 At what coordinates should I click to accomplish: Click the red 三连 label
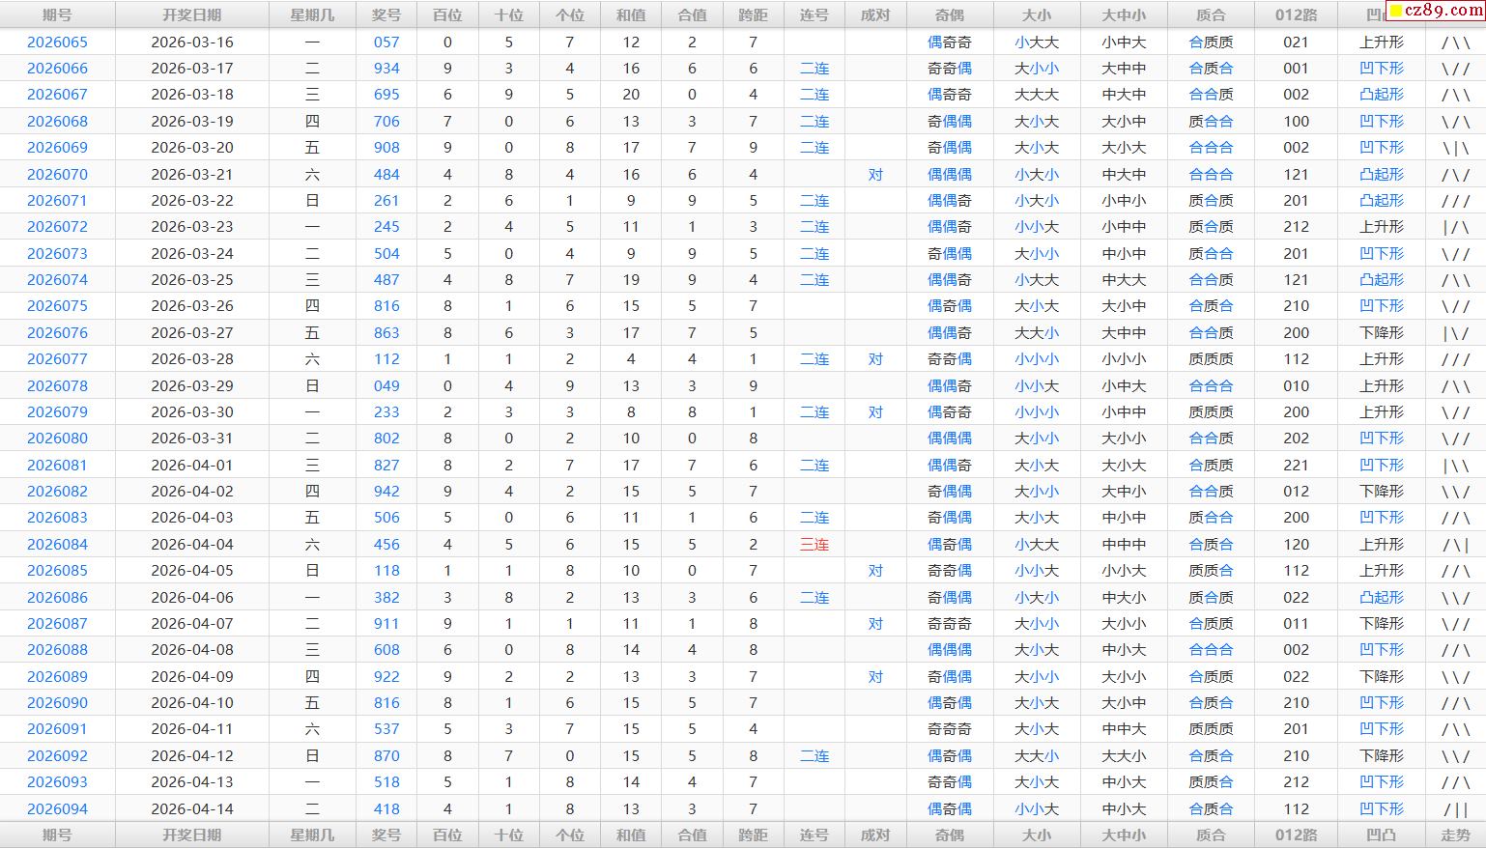pyautogui.click(x=814, y=545)
